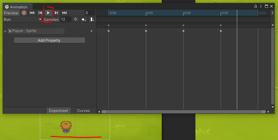Screen dimensions: 278x140
Task: Jump to last keyframe of the clip
Action: pyautogui.click(x=65, y=13)
